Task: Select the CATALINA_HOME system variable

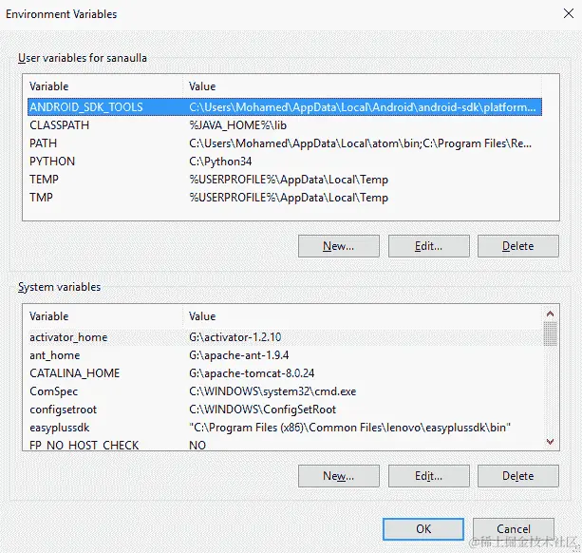Action: pos(285,373)
